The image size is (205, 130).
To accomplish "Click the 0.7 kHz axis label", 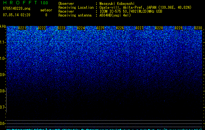I will coord(3,107).
